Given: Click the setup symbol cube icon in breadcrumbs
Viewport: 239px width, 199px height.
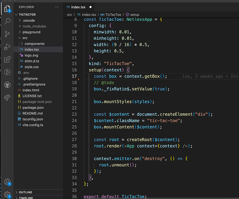Looking at the screenshot, I should tap(127, 14).
